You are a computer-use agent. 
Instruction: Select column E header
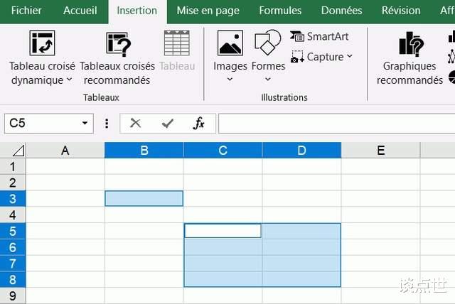pyautogui.click(x=380, y=150)
